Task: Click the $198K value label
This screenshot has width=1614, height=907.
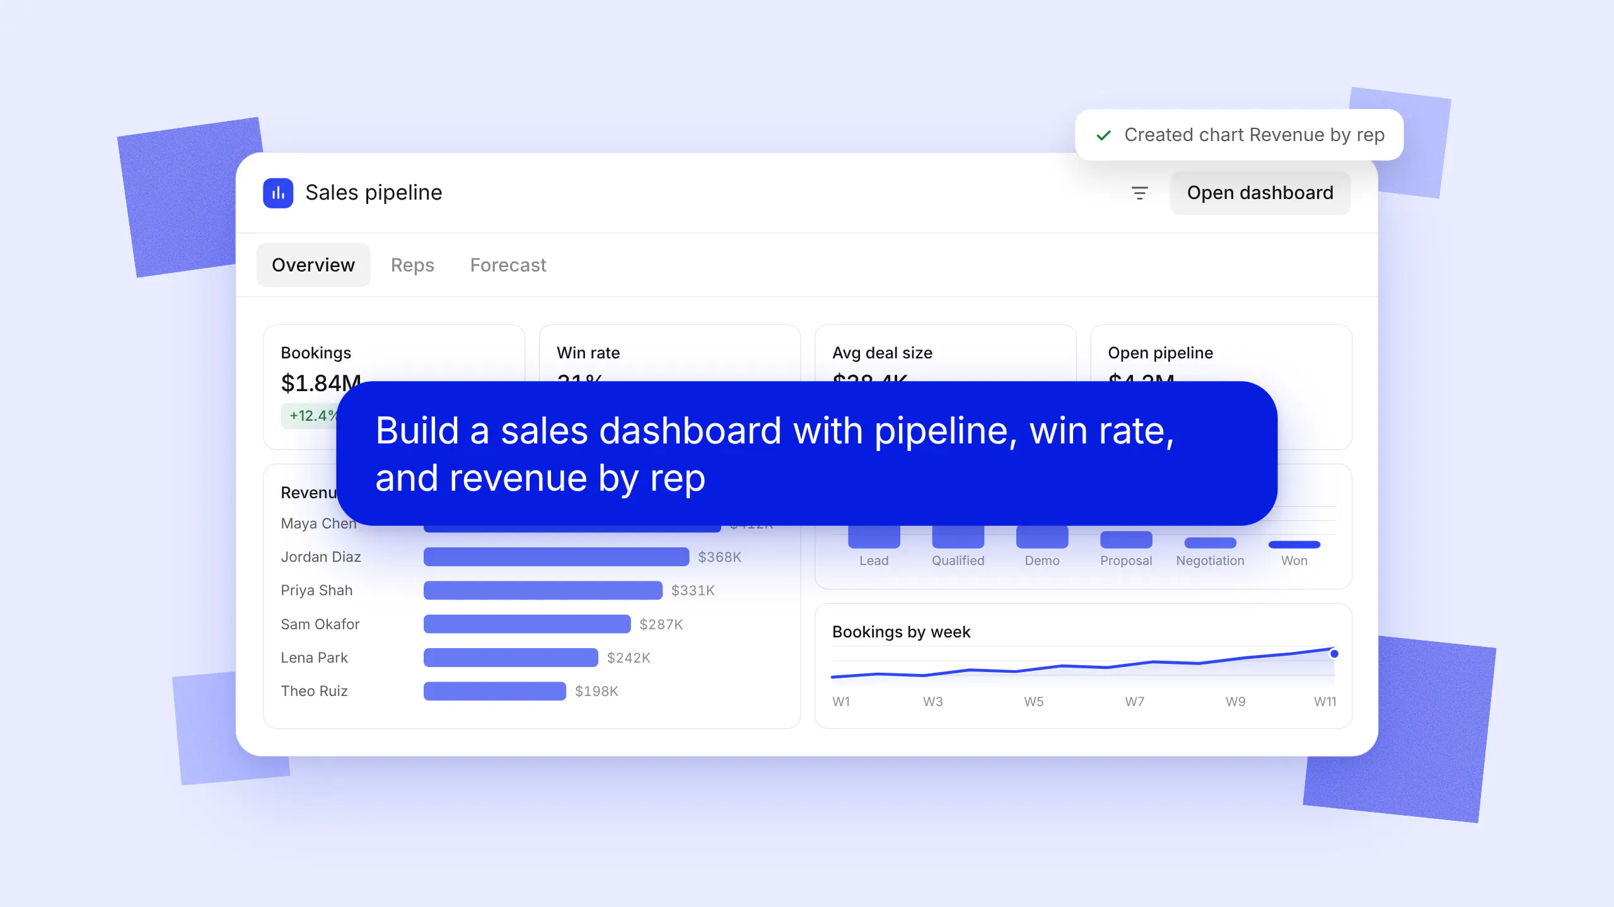Action: click(596, 691)
